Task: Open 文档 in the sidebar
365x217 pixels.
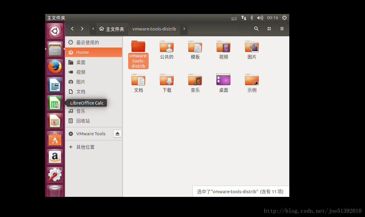Action: pos(94,92)
